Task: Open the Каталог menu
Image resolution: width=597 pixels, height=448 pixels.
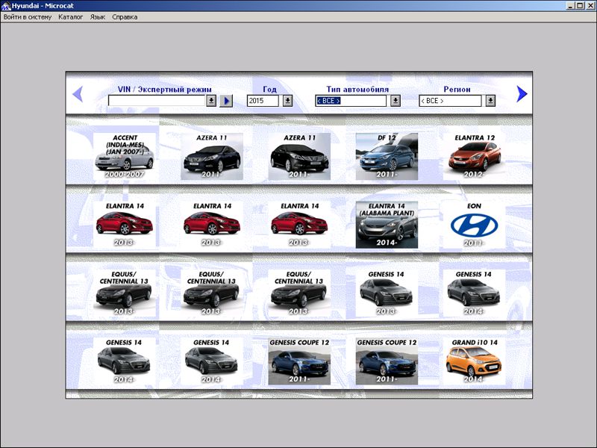Action: tap(71, 17)
